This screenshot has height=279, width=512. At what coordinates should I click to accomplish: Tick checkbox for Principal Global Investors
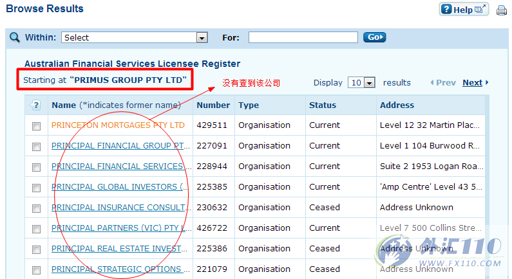coord(36,188)
